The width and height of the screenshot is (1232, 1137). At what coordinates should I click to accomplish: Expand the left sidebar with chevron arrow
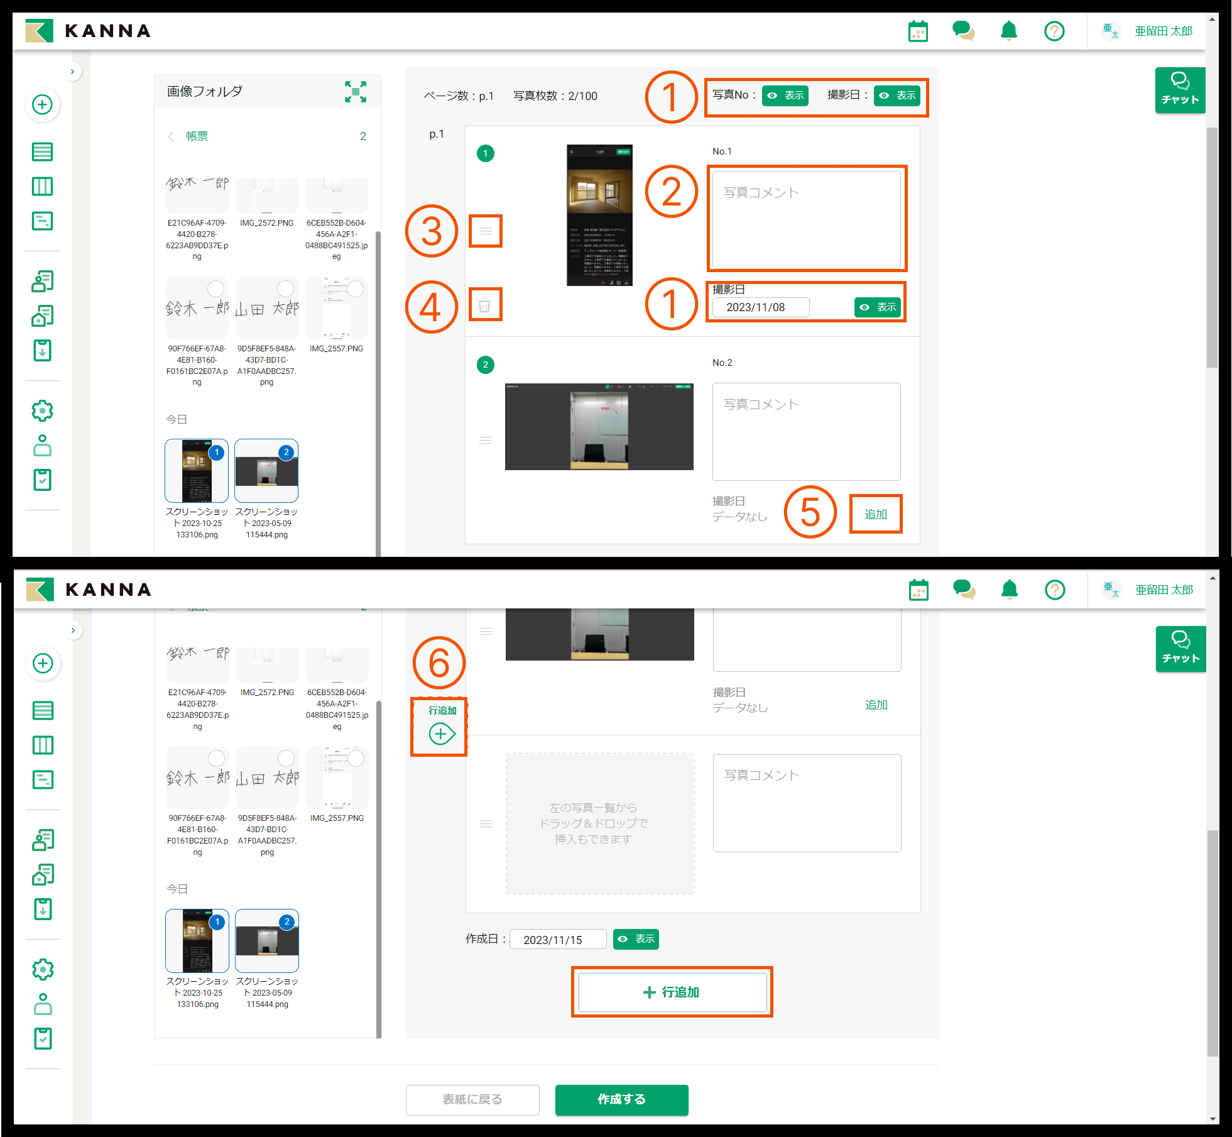[x=72, y=72]
